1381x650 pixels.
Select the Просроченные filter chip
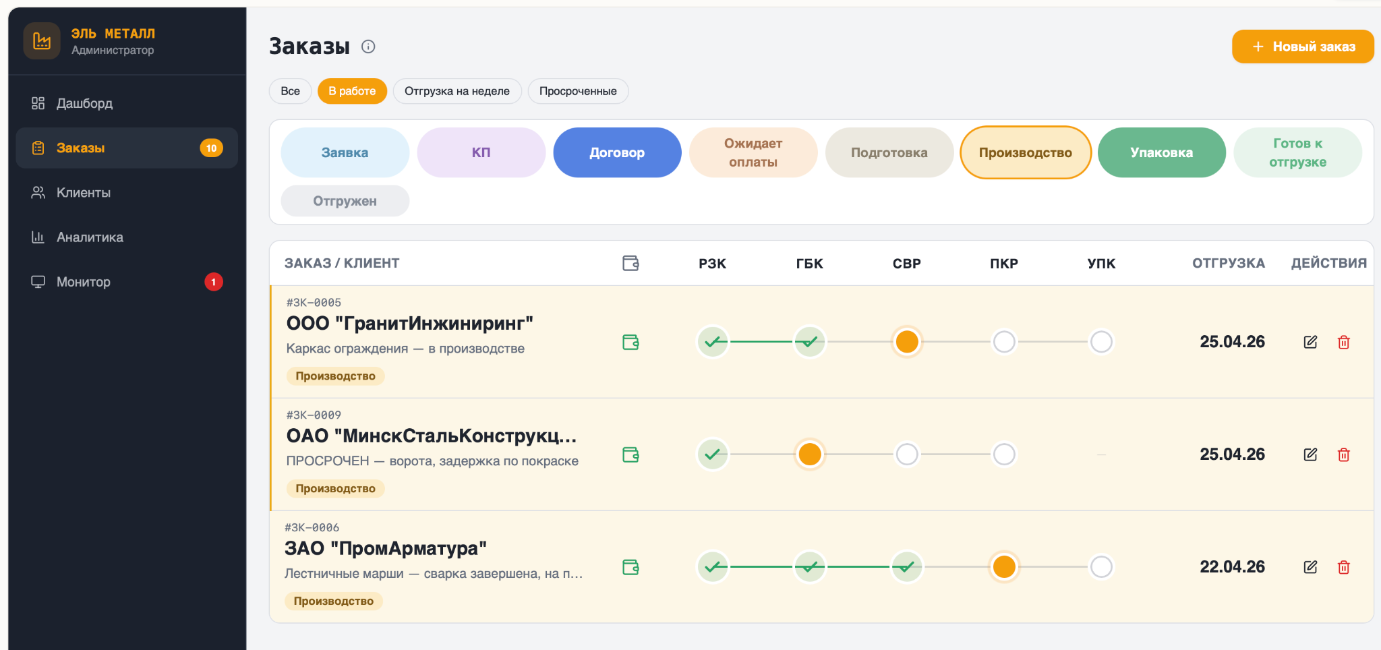tap(578, 91)
